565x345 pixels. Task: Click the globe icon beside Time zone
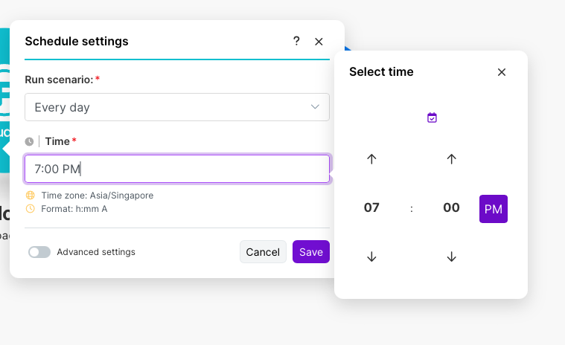31,196
